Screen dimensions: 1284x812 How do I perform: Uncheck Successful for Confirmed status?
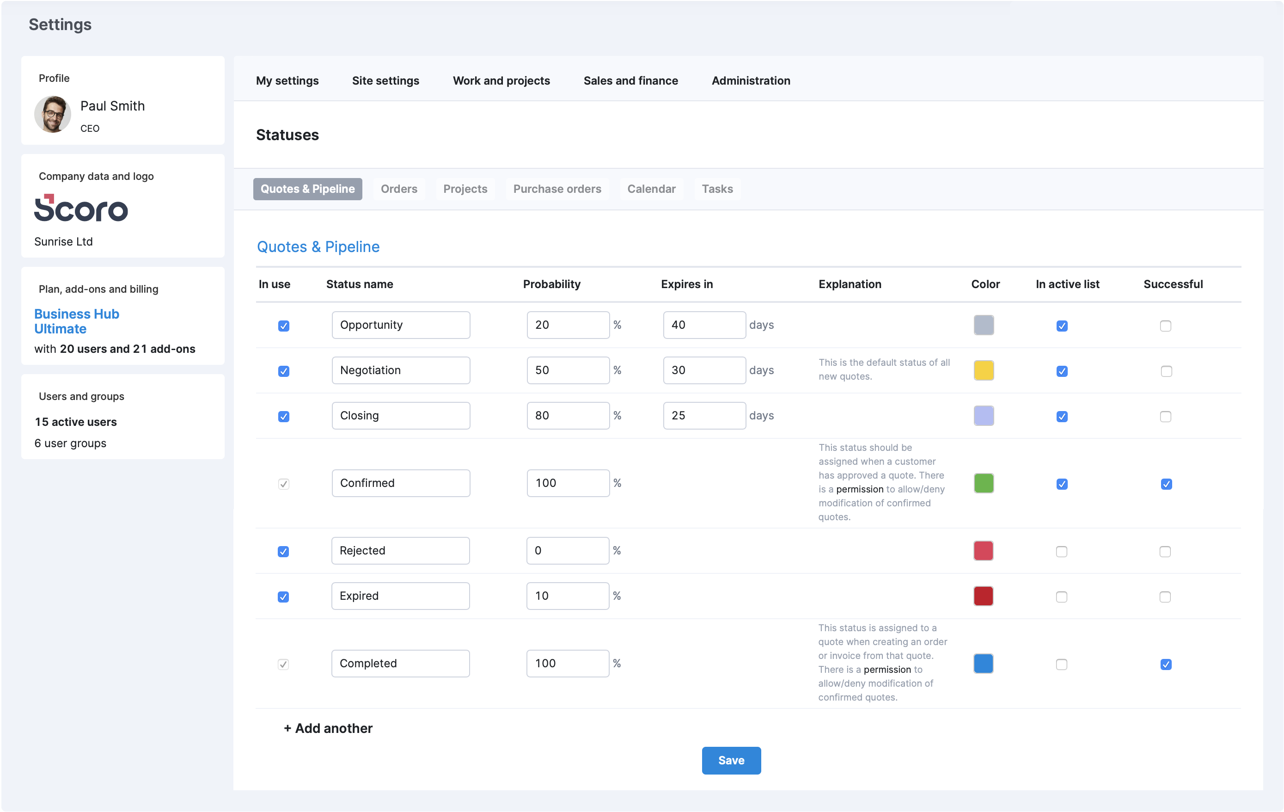tap(1166, 484)
